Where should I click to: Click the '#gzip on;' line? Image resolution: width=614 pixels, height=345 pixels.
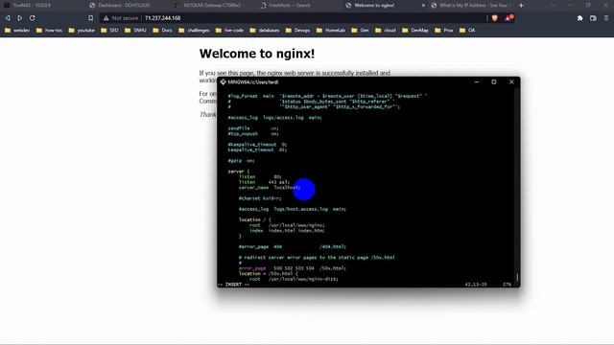[241, 161]
